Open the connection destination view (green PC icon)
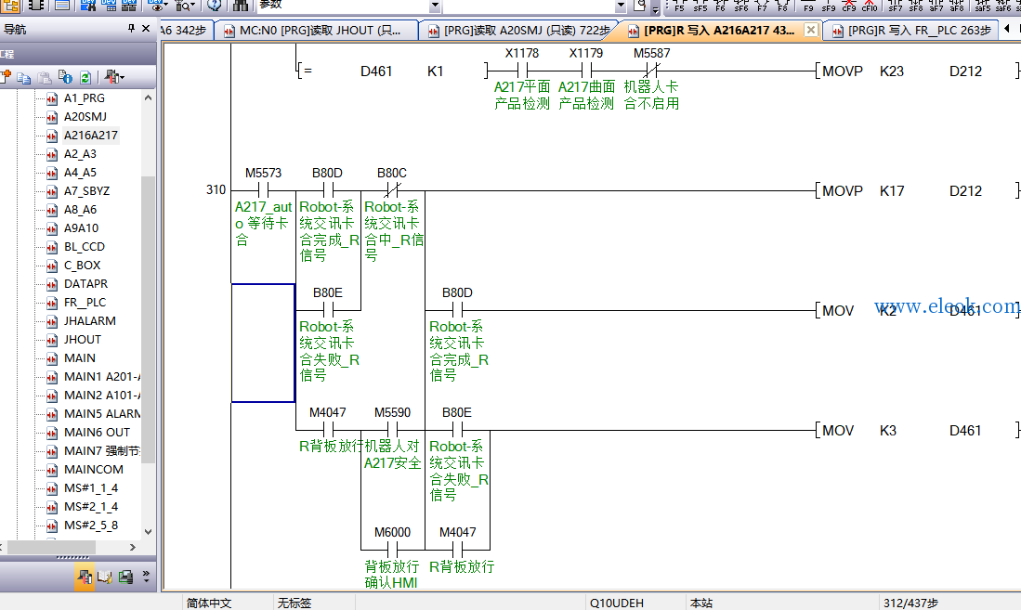The image size is (1021, 610). tap(125, 577)
